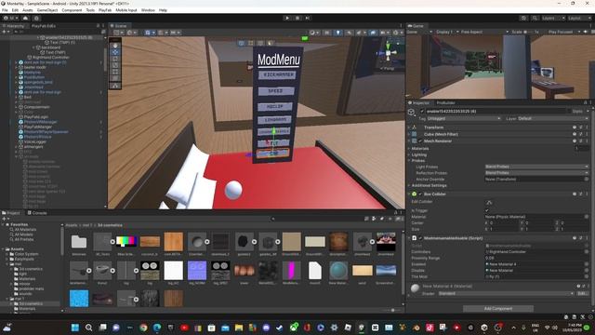Click the Add Component button
The image size is (595, 335).
pyautogui.click(x=498, y=308)
